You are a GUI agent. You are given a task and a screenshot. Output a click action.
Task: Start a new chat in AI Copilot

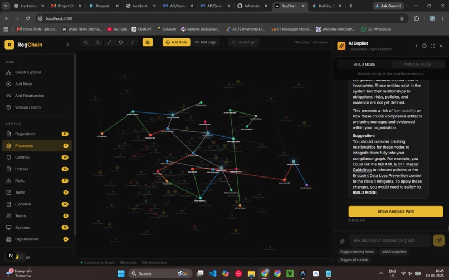coord(416,46)
